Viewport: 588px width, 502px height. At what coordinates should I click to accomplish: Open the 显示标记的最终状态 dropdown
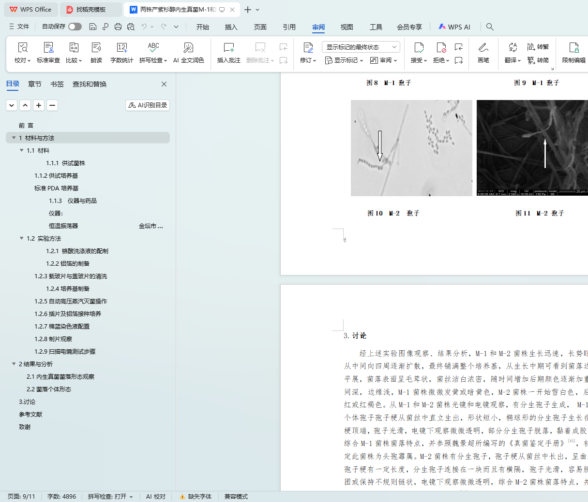361,47
